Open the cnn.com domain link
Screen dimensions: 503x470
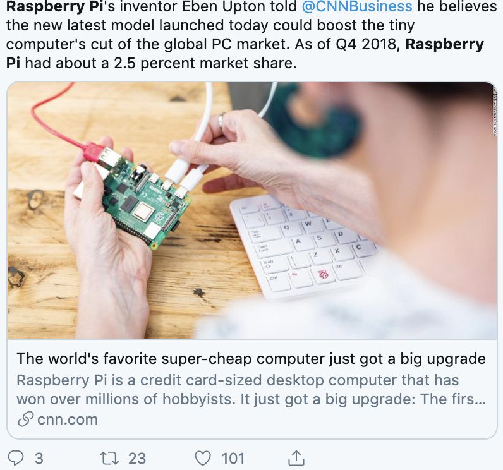coord(68,419)
